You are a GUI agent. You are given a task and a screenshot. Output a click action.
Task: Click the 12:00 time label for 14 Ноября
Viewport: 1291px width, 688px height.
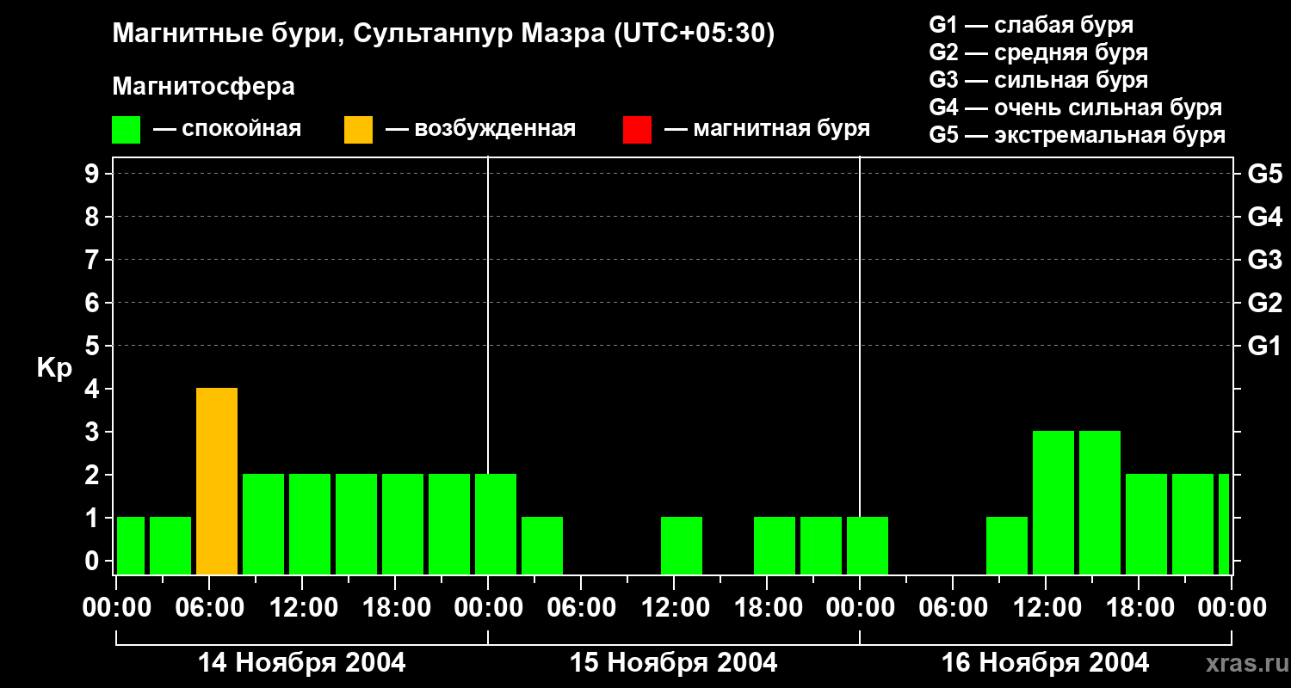(x=302, y=608)
